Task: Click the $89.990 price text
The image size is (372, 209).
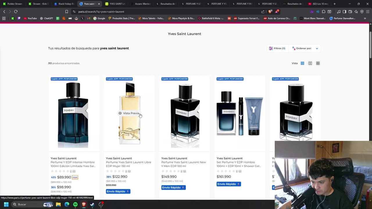Action: point(64,177)
